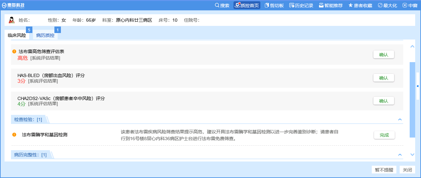Click the 姓名 label
This screenshot has width=421, height=178.
[x=24, y=20]
